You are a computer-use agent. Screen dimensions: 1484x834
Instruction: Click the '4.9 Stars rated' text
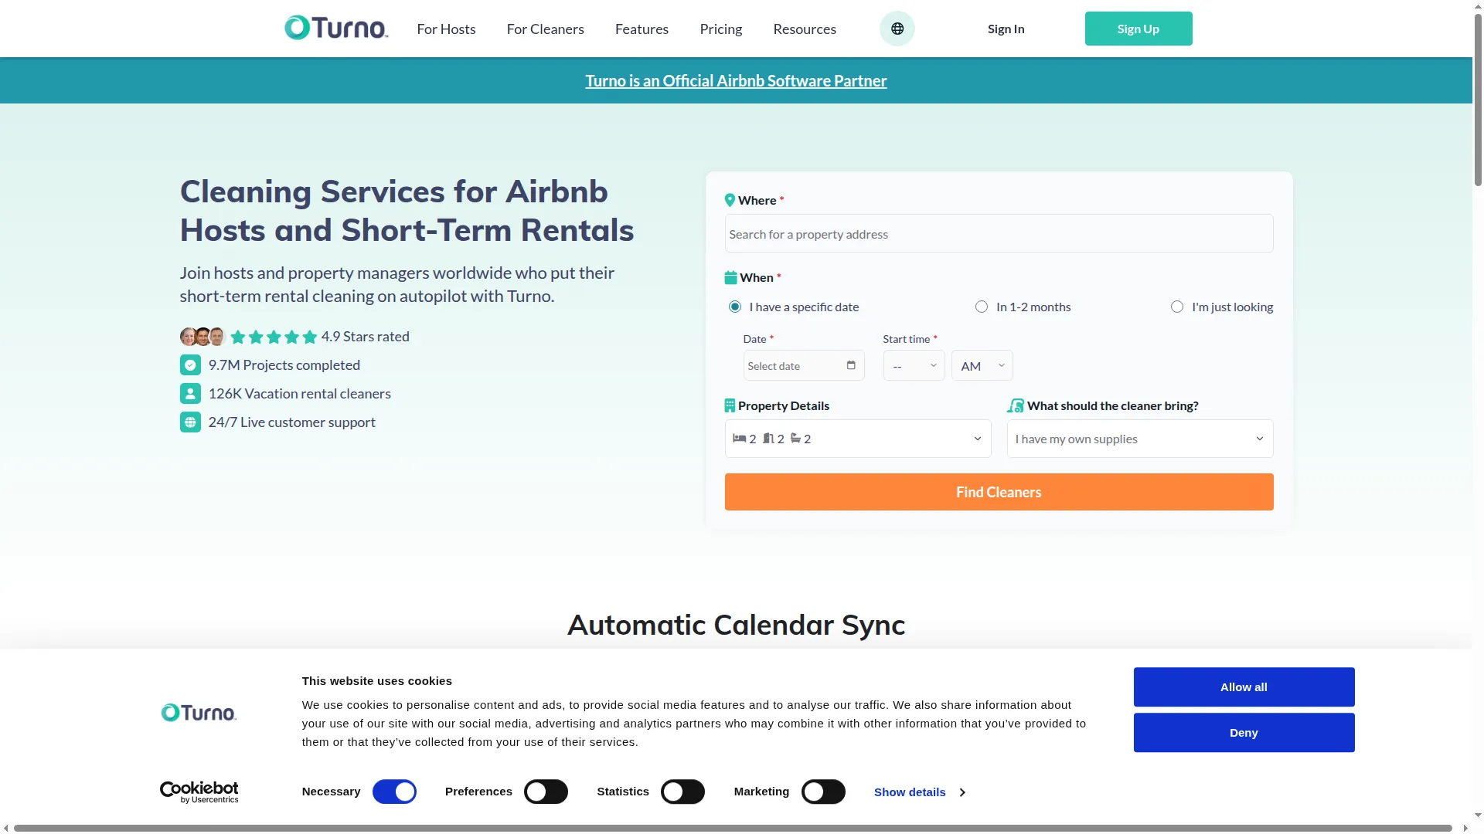point(366,337)
